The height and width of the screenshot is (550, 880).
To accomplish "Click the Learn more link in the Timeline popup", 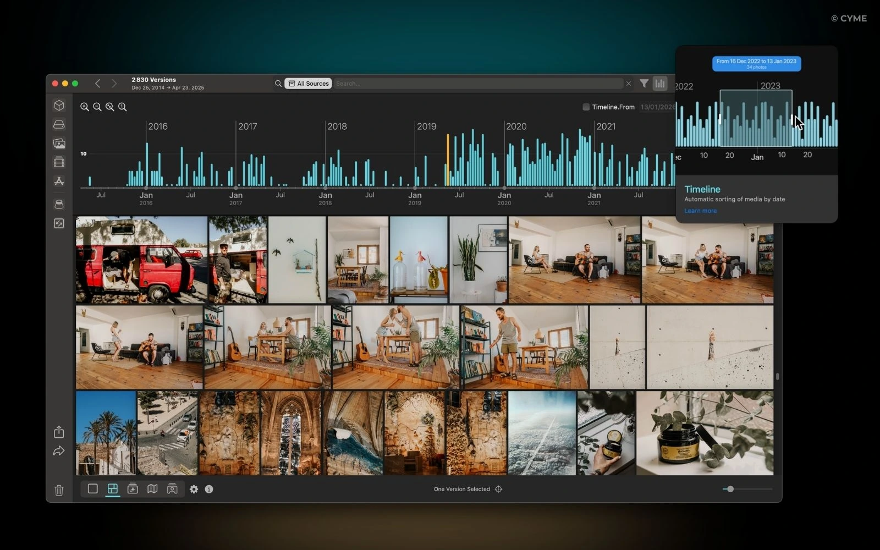I will [x=700, y=211].
